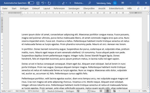Click in paragraph starting 'In porttitor. Donec'

[x=76, y=54]
